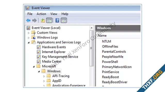
Task: Click the tree pane scrollbar thumb
Action: coord(92,48)
